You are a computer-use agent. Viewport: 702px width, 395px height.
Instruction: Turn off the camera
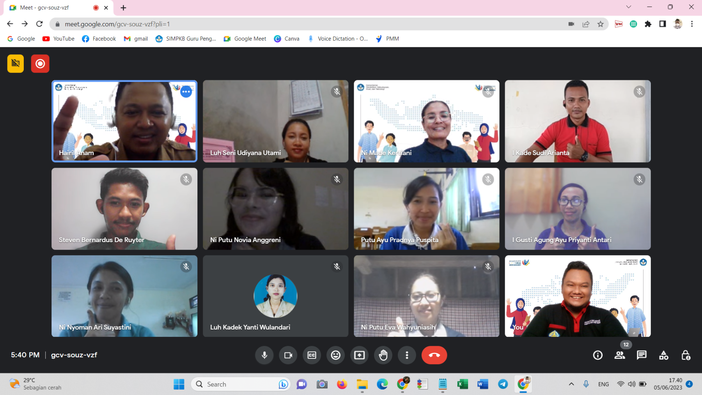[x=288, y=355]
